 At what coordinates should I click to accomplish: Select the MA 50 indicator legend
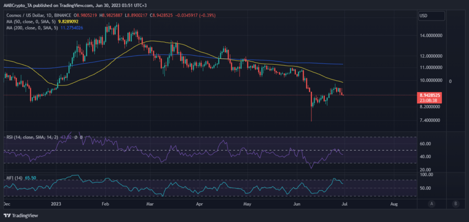click(x=31, y=22)
